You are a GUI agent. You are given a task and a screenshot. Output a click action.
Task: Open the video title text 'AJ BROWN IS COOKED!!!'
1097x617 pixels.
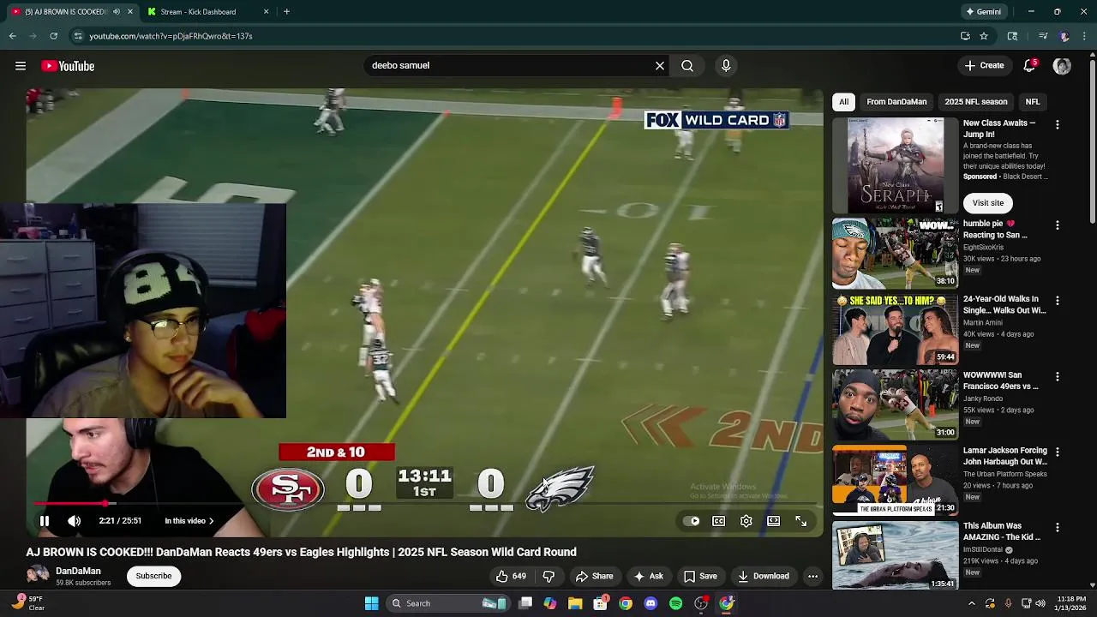(90, 552)
